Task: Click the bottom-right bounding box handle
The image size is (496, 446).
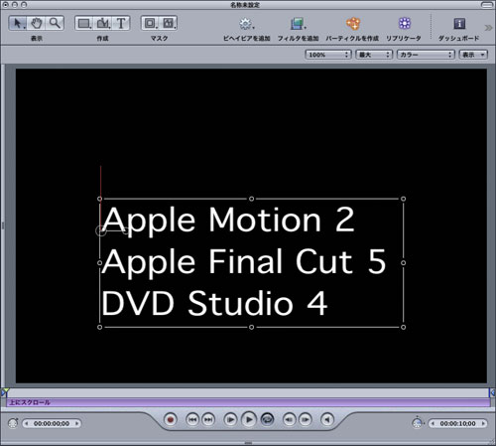Action: pyautogui.click(x=403, y=327)
